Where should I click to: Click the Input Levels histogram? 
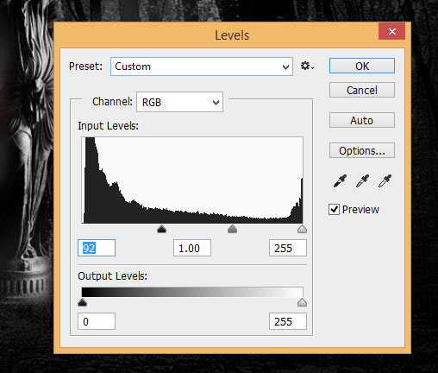pos(192,180)
